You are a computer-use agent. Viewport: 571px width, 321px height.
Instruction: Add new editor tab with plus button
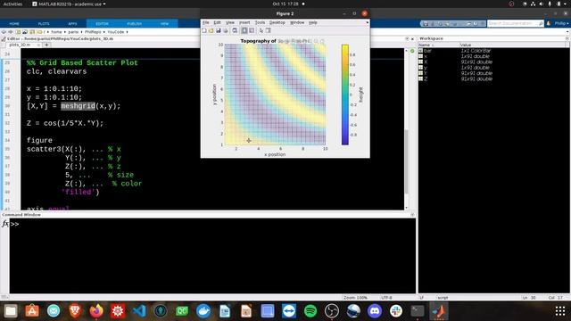pyautogui.click(x=46, y=45)
